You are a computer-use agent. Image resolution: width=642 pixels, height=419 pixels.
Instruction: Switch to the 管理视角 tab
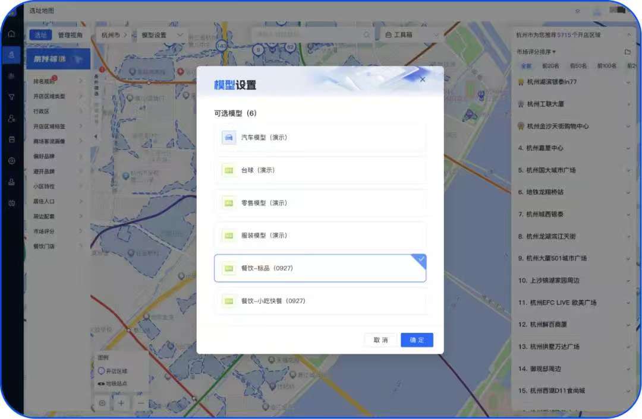point(71,35)
